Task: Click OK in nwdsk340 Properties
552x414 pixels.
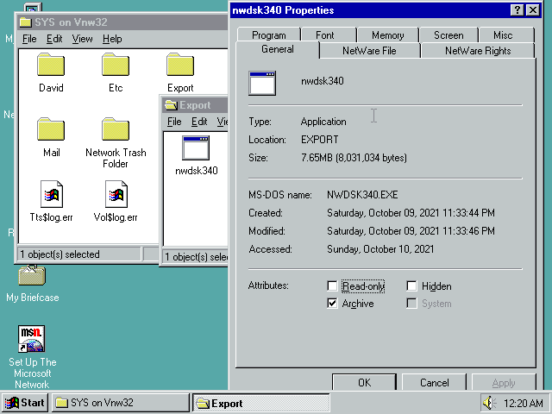Action: (364, 382)
